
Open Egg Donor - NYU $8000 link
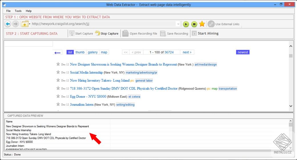pos(88,96)
